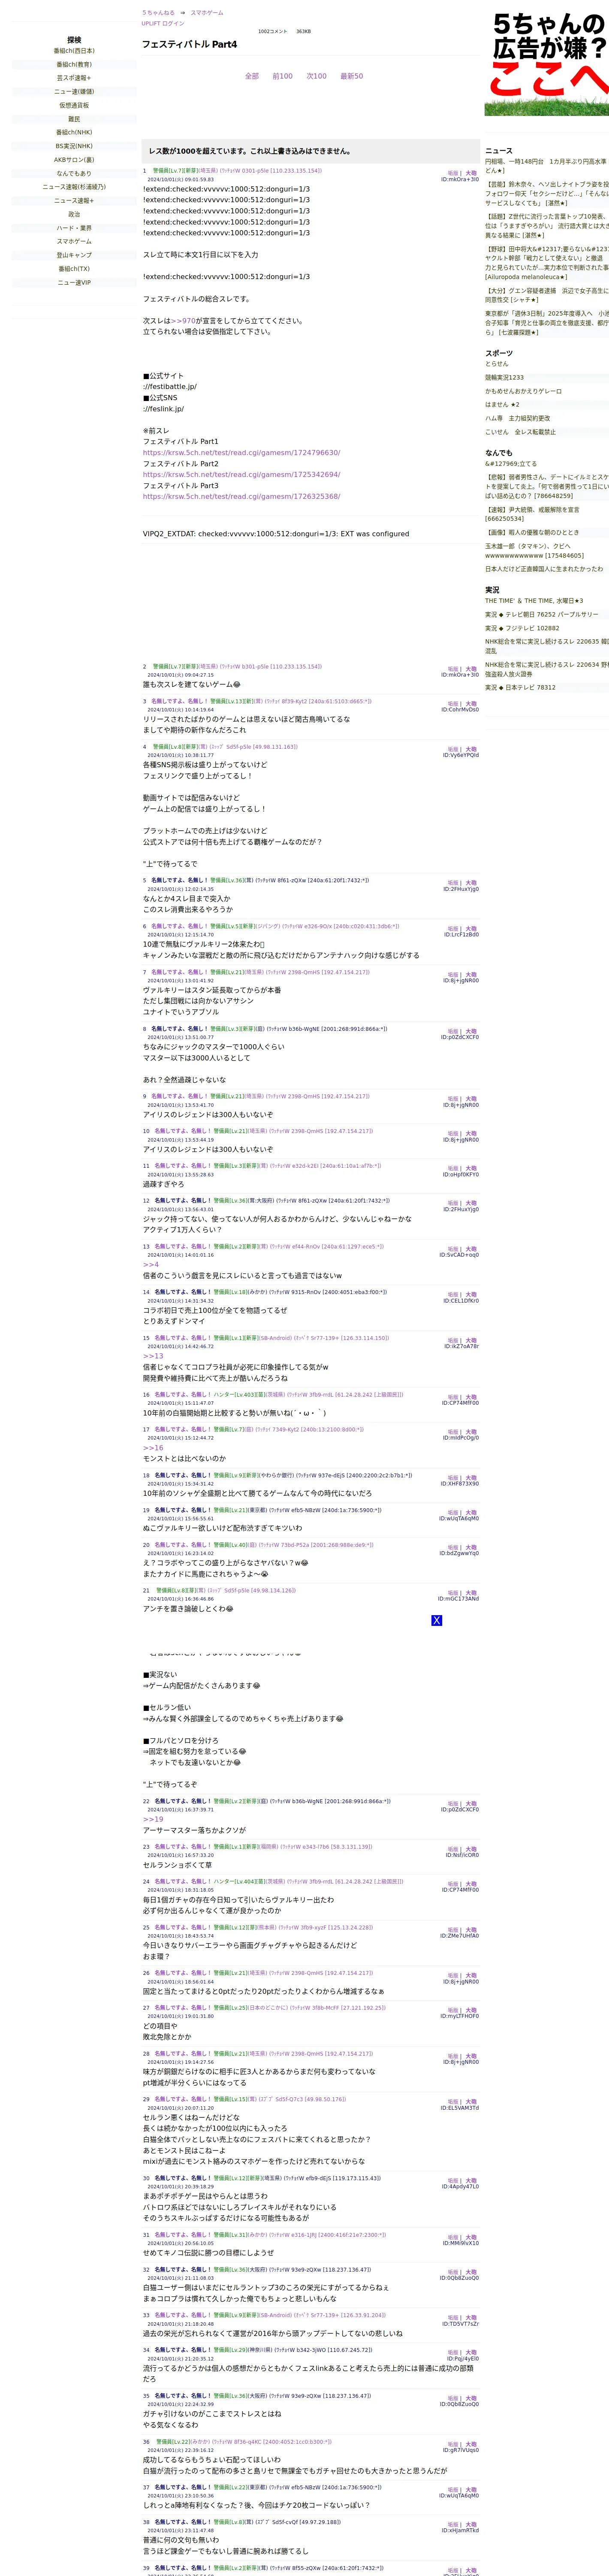Open かもめせんおかえりグレーロ thread
This screenshot has height=2576, width=609.
coord(523,391)
